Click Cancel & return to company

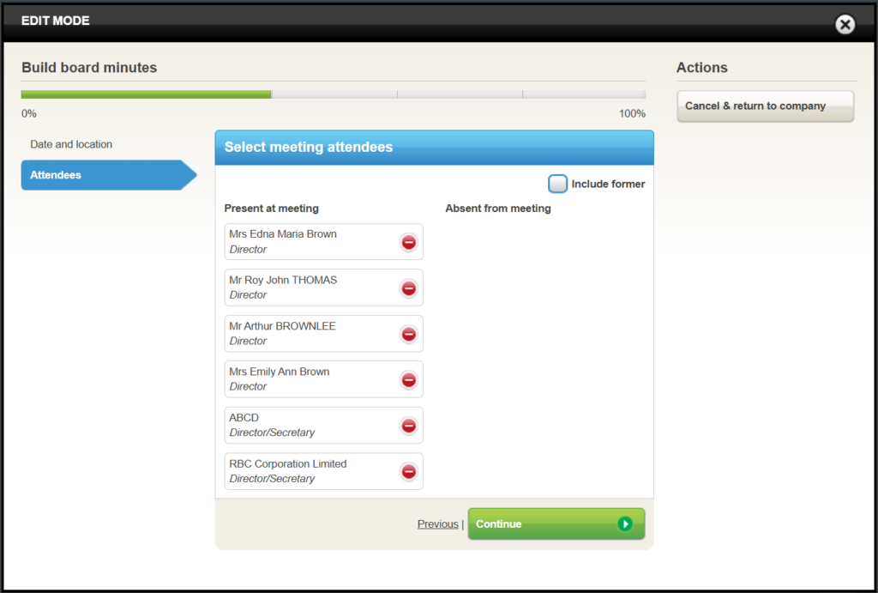tap(765, 106)
